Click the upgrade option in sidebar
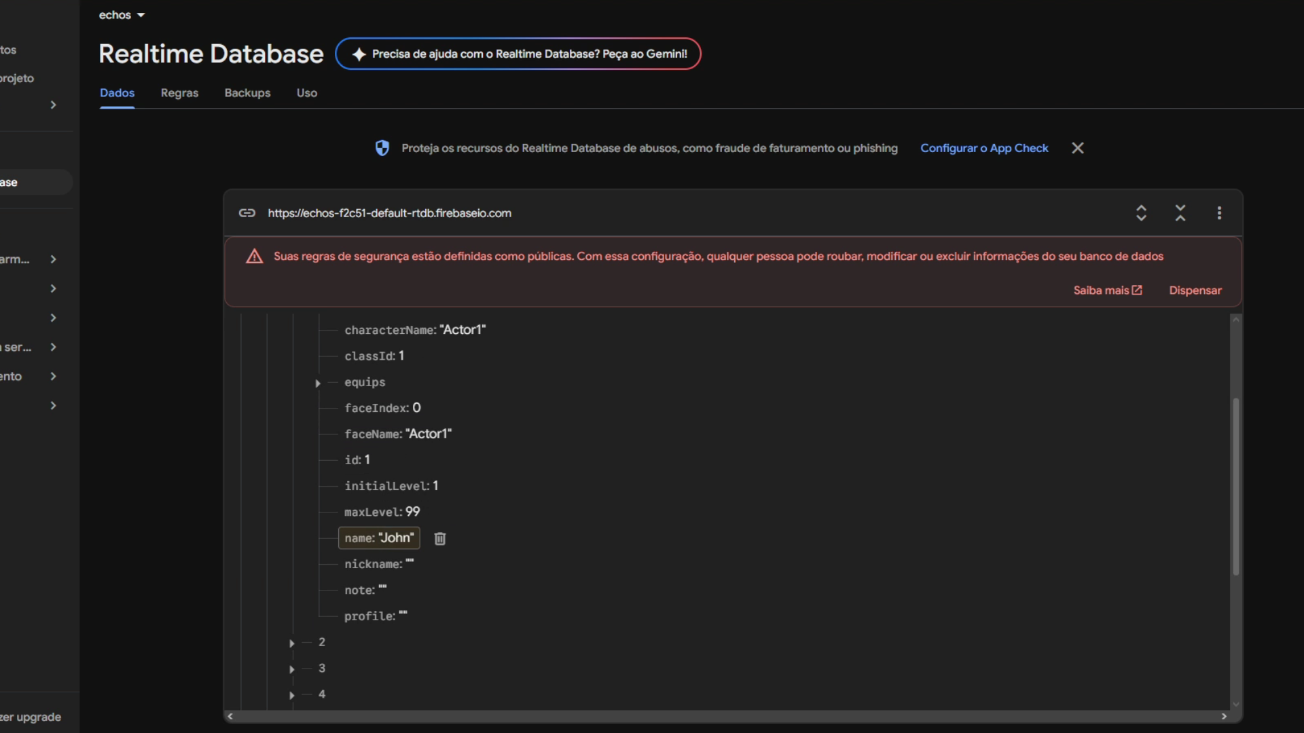 pyautogui.click(x=31, y=717)
